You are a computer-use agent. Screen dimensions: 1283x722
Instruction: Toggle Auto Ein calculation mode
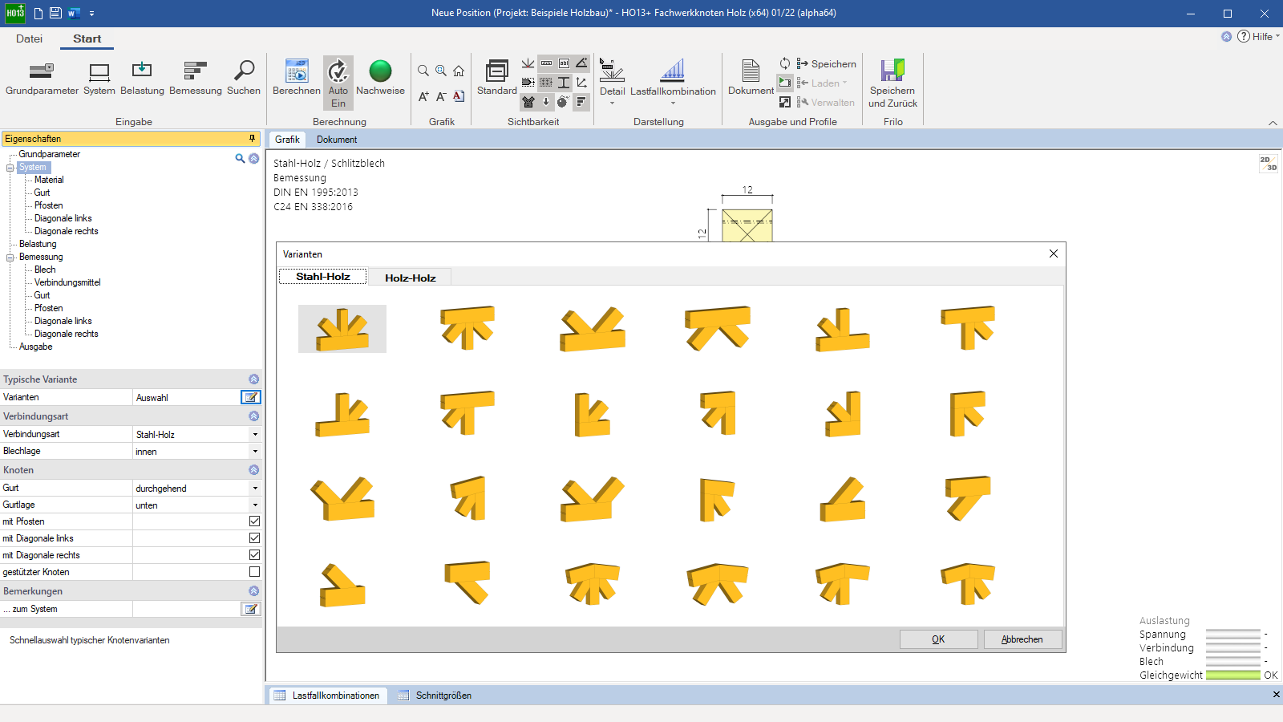338,83
